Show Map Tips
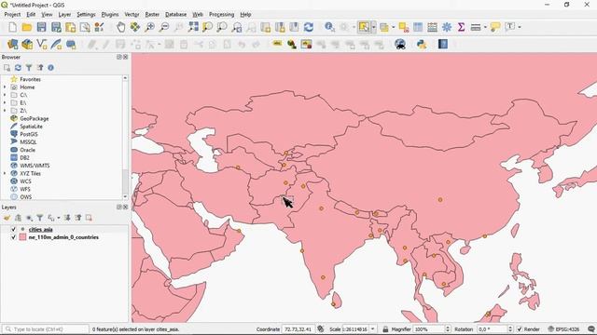Viewport: 597px width, 335px height. [495, 27]
